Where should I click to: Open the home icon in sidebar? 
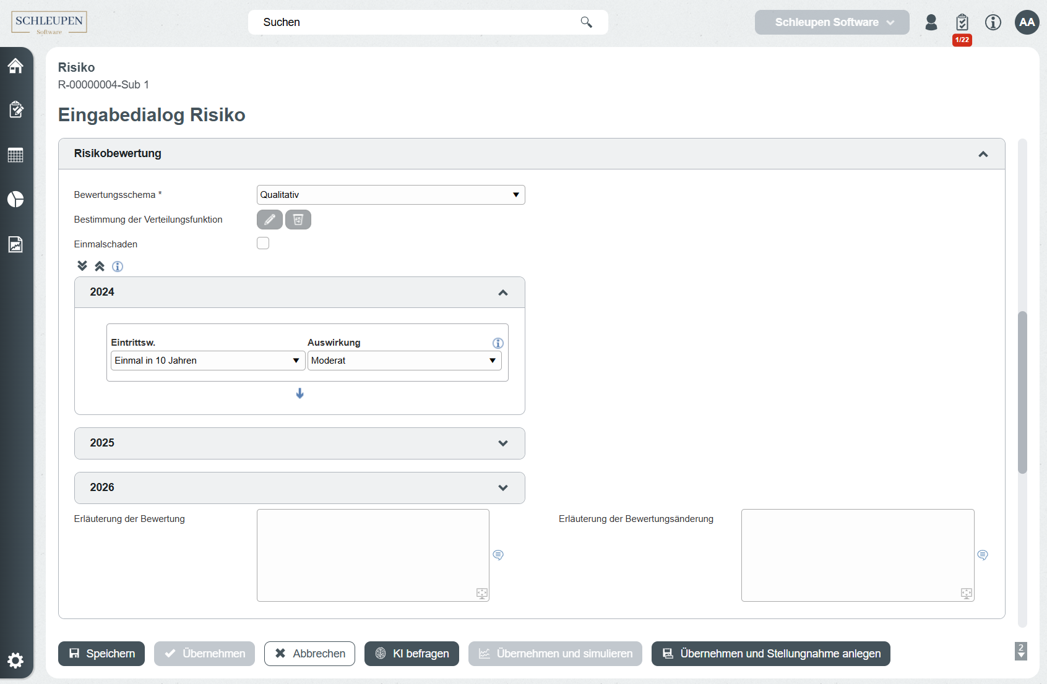(15, 66)
